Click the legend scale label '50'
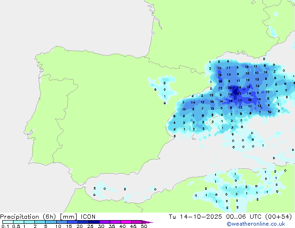Viewport: 295px width, 228px height. click(144, 226)
